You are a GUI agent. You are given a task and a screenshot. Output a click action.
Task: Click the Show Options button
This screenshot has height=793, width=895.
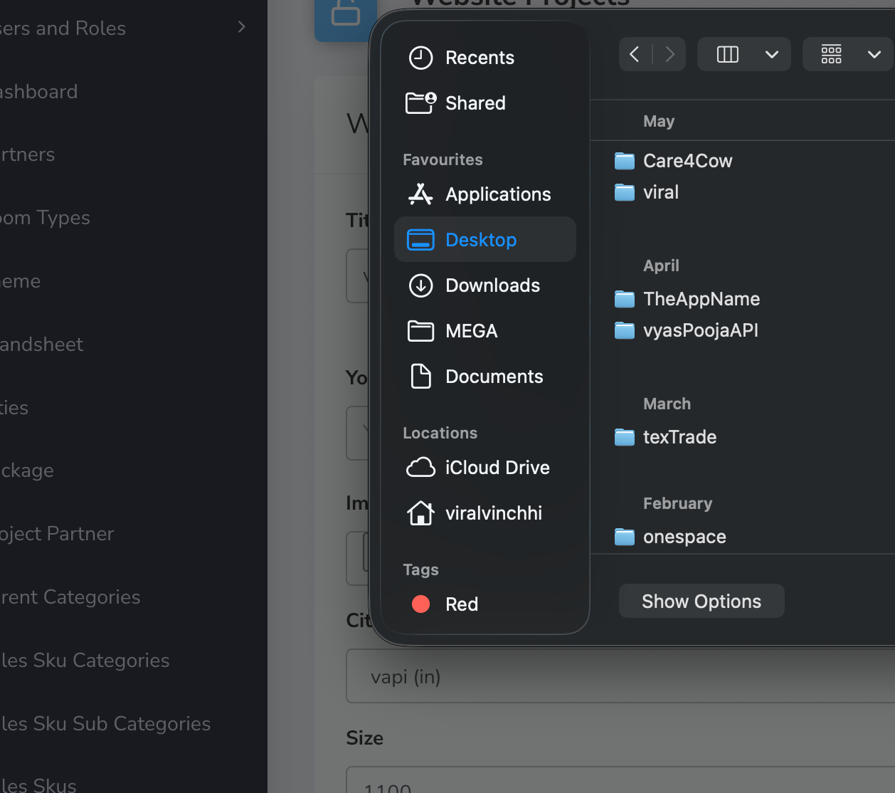pos(701,602)
